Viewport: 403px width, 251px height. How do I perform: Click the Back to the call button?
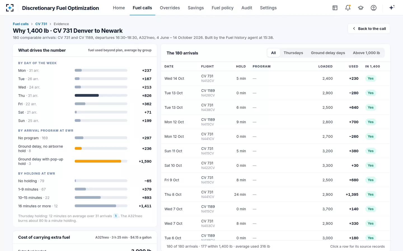[369, 28]
